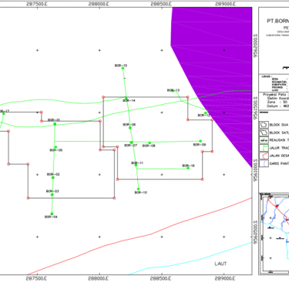Click the purple shaded area
The image size is (289, 282).
point(218,64)
